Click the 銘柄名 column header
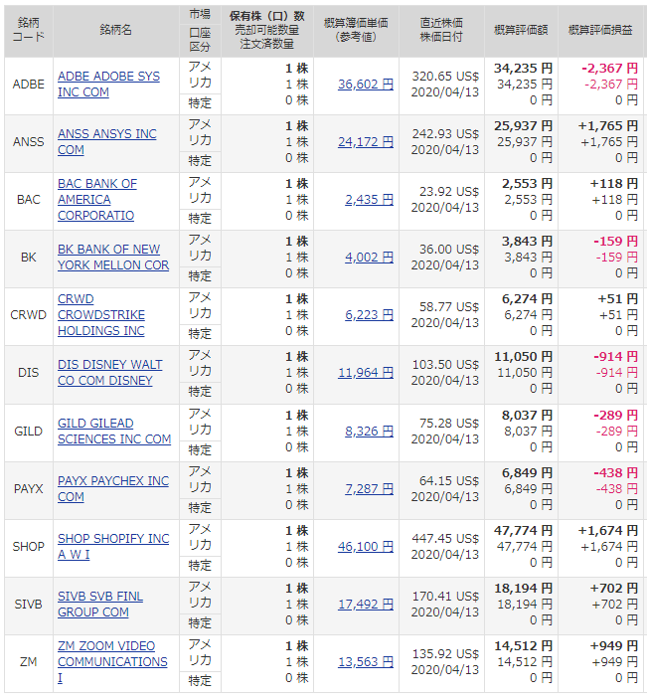Image resolution: width=647 pixels, height=698 pixels. [115, 30]
